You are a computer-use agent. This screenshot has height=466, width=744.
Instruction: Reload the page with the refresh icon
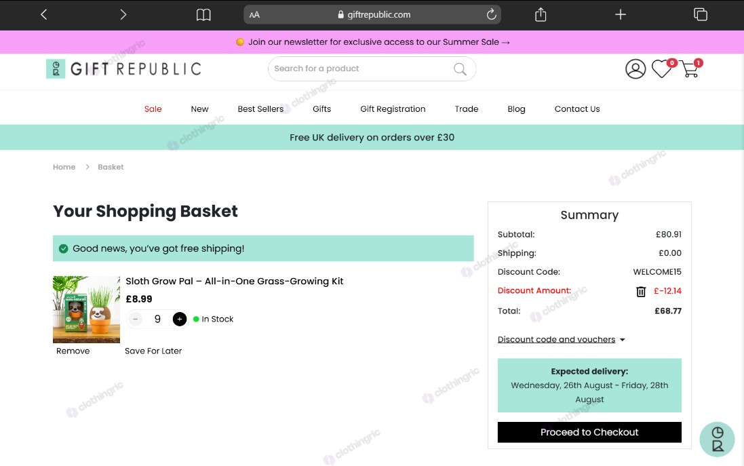click(x=492, y=14)
